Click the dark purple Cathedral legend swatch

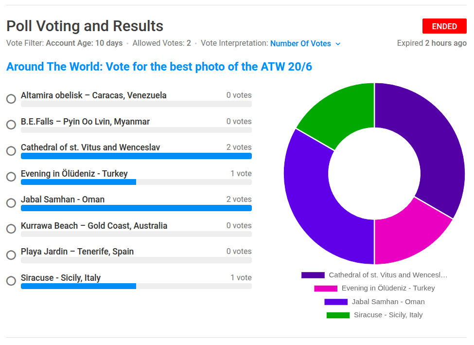point(313,275)
